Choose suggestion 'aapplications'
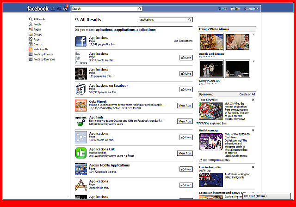296x207 pixels. click(x=124, y=30)
